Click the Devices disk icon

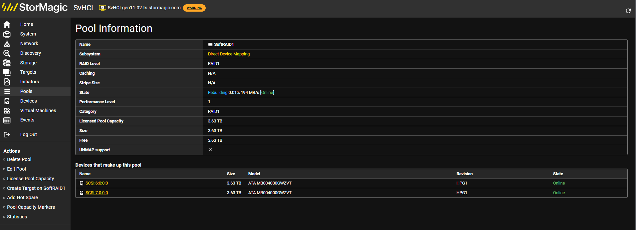pyautogui.click(x=7, y=101)
